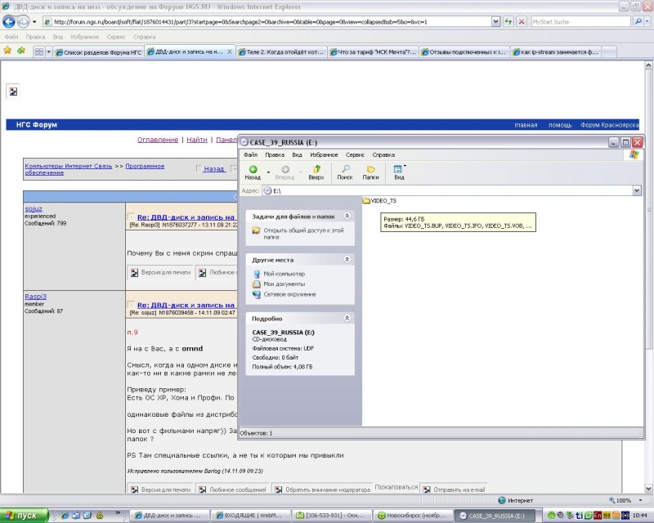This screenshot has width=654, height=523.
Task: Collapse the Задачи для файлов и папок panel
Action: 347,216
